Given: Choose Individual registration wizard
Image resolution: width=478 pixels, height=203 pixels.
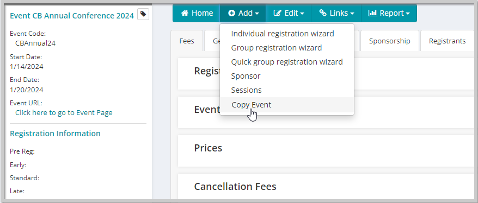Looking at the screenshot, I should click(286, 34).
